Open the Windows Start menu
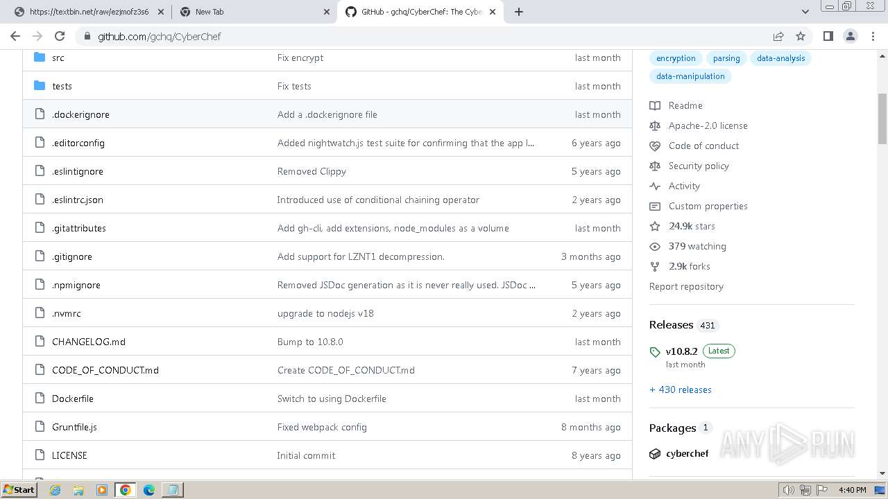This screenshot has height=499, width=888. point(19,489)
